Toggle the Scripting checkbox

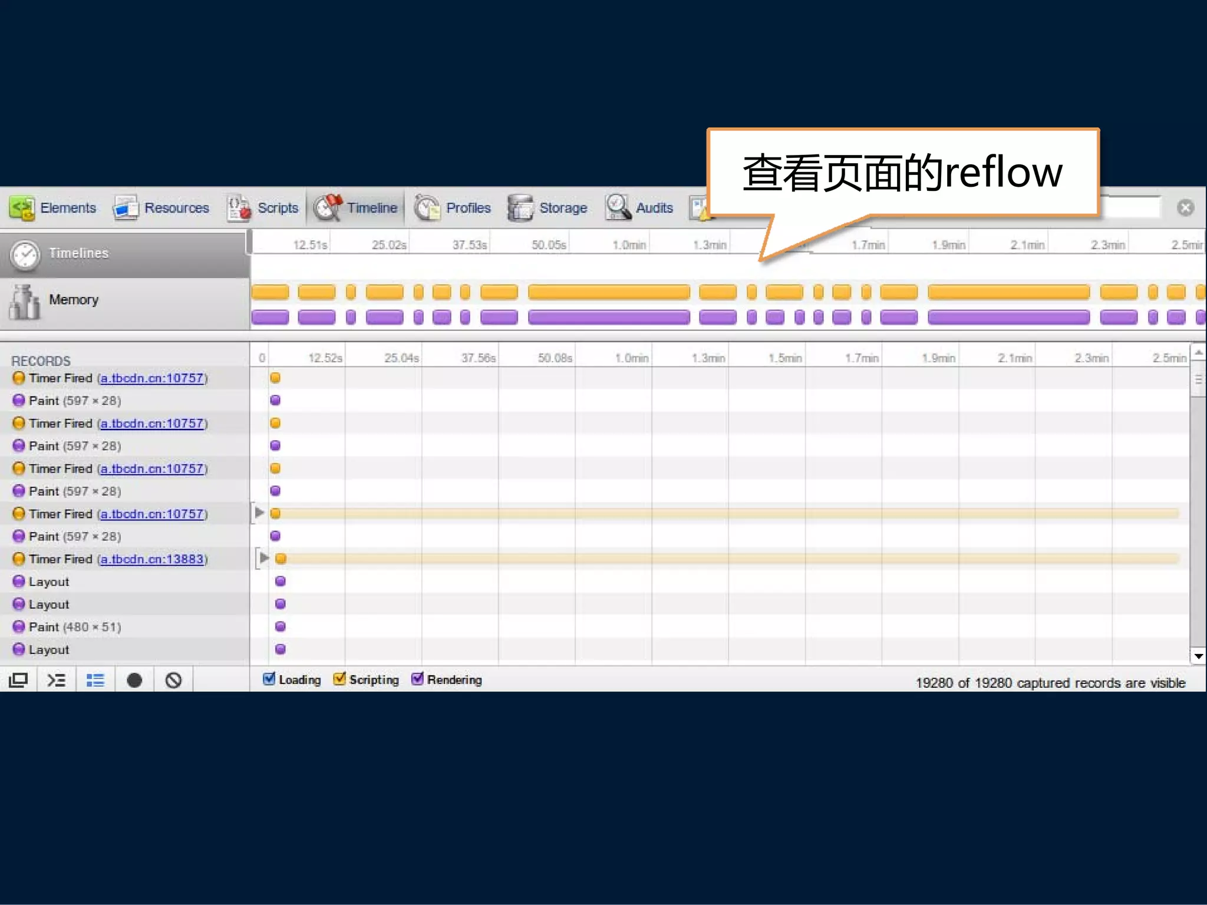(x=339, y=679)
